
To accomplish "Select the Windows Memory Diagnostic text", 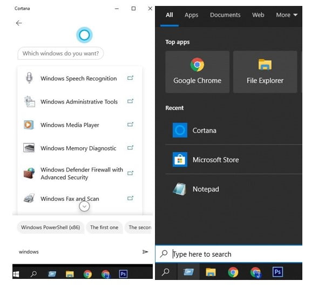I will pyautogui.click(x=78, y=148).
